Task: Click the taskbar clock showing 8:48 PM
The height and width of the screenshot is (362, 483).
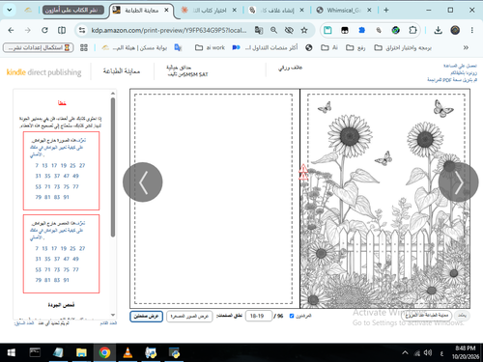Action: click(x=465, y=352)
